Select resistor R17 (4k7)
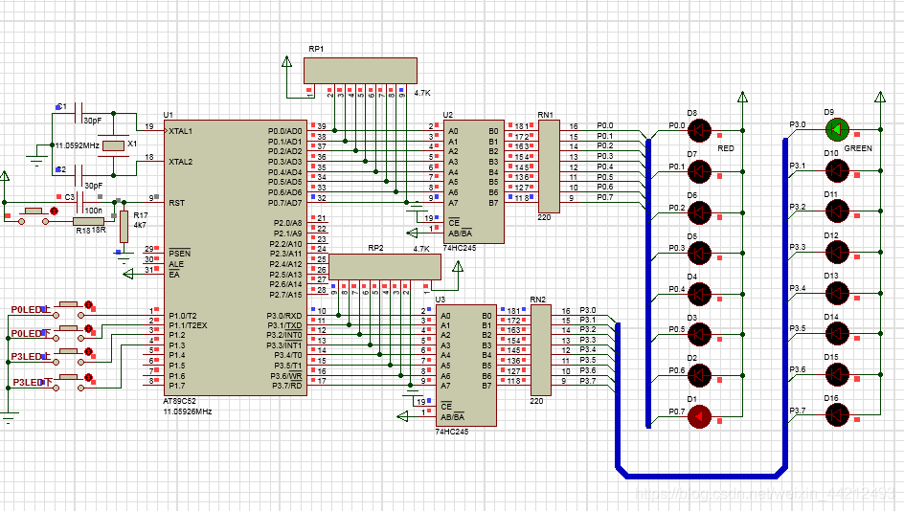904x511 pixels. 123,227
